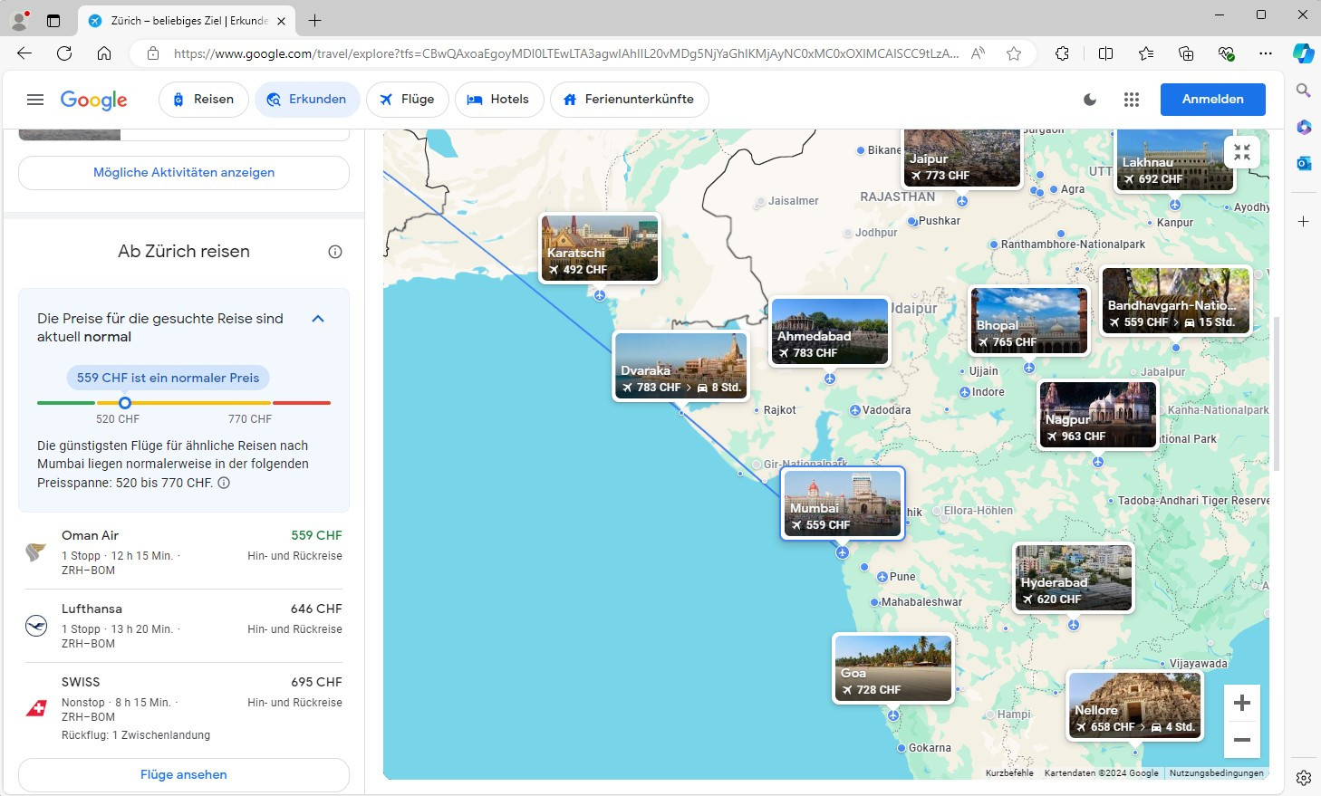Image resolution: width=1321 pixels, height=796 pixels.
Task: Add this page to favorites star
Action: coord(1014,53)
